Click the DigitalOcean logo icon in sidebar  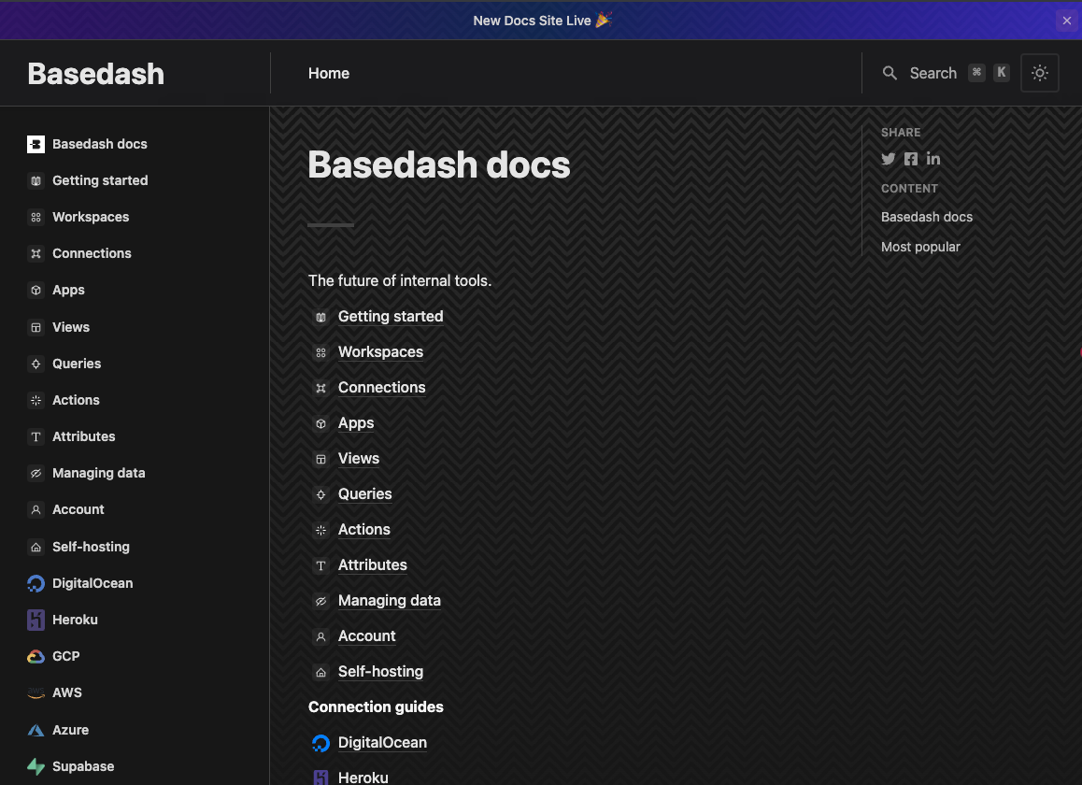coord(36,583)
